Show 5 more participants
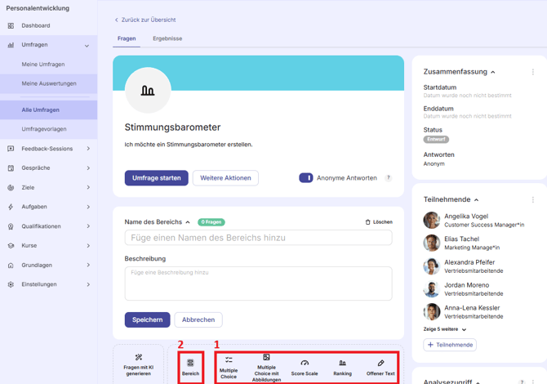The width and height of the screenshot is (547, 384). click(444, 329)
